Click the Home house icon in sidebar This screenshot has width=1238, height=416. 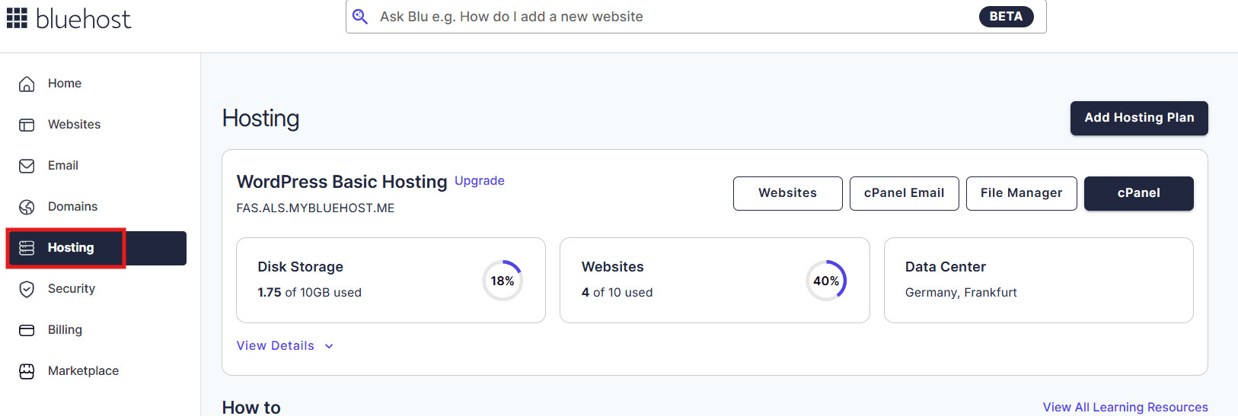[x=27, y=84]
